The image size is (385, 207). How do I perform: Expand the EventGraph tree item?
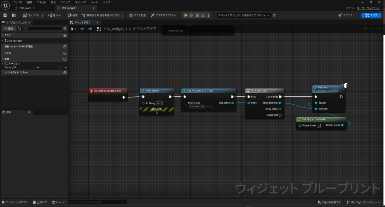(3, 40)
